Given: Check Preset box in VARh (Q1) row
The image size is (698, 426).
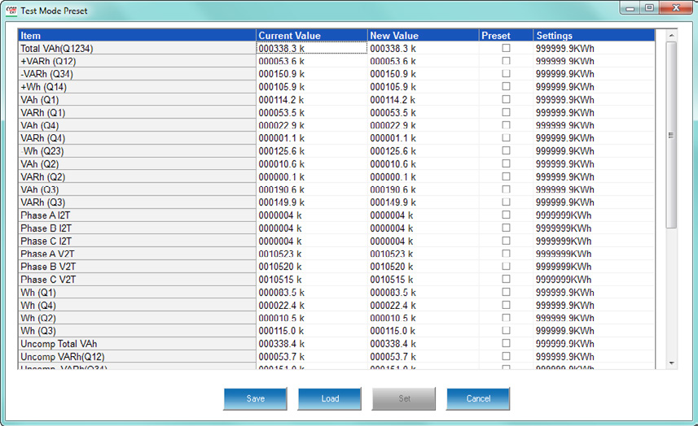Looking at the screenshot, I should point(506,112).
